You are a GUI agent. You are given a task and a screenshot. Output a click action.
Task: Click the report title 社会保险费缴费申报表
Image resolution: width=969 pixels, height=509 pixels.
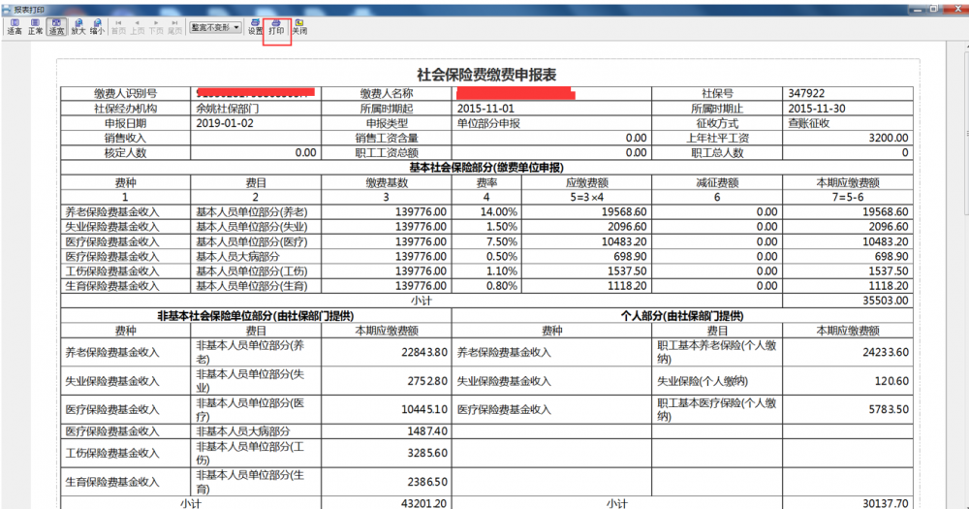point(486,75)
